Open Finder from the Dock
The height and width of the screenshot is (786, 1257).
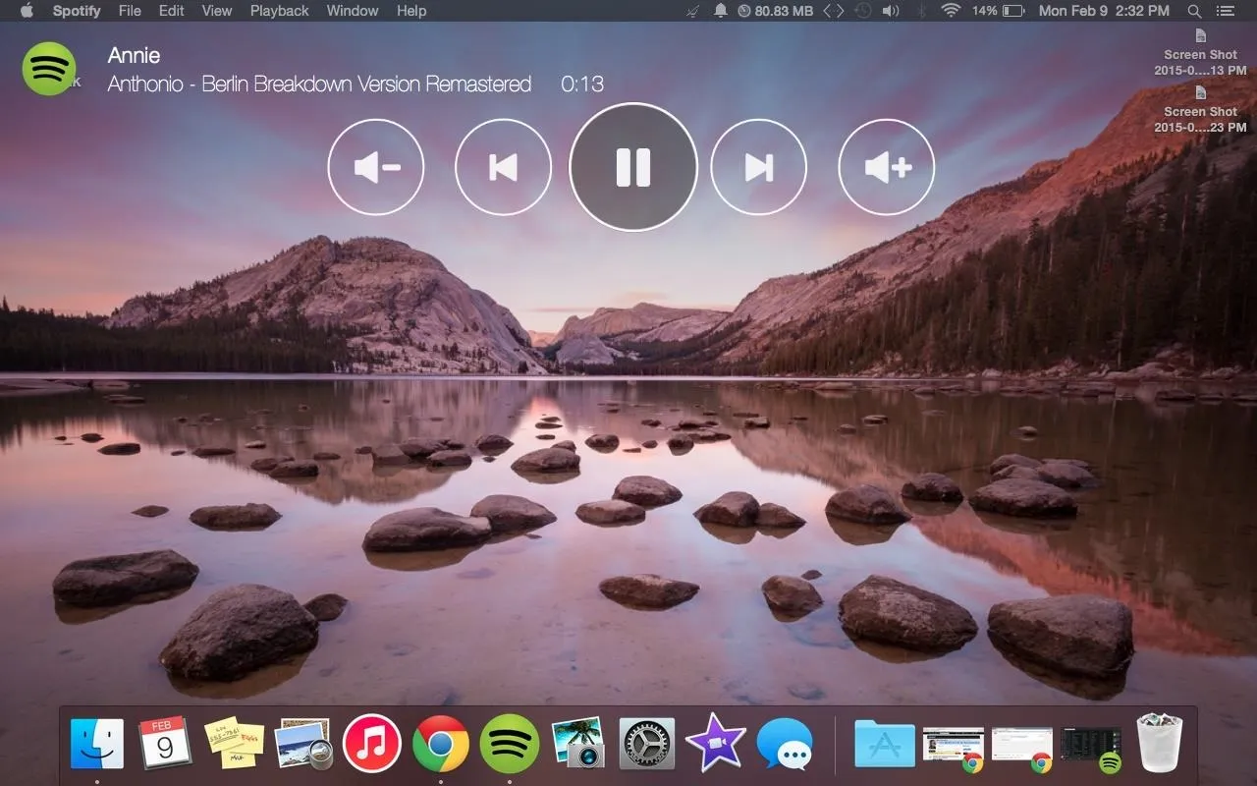pos(96,744)
